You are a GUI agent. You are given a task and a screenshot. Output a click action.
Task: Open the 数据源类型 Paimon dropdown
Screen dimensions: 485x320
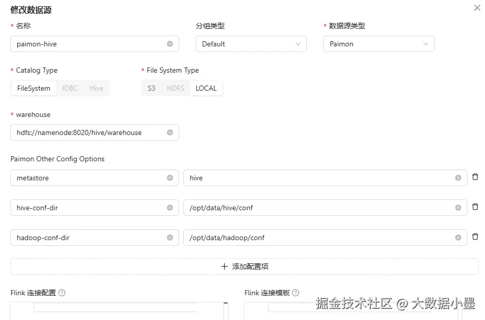[378, 44]
